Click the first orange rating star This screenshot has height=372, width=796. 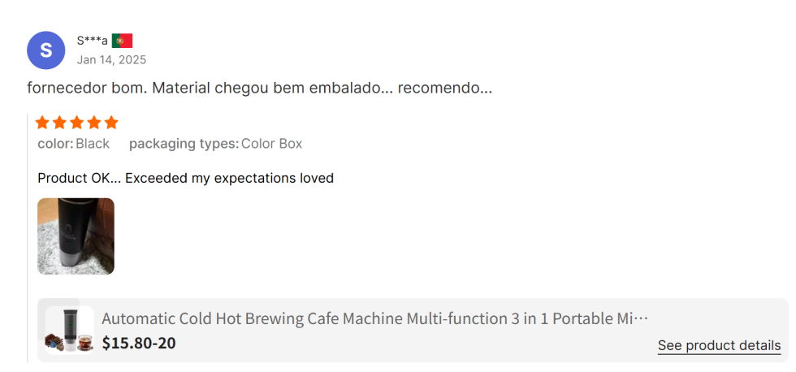tap(42, 123)
